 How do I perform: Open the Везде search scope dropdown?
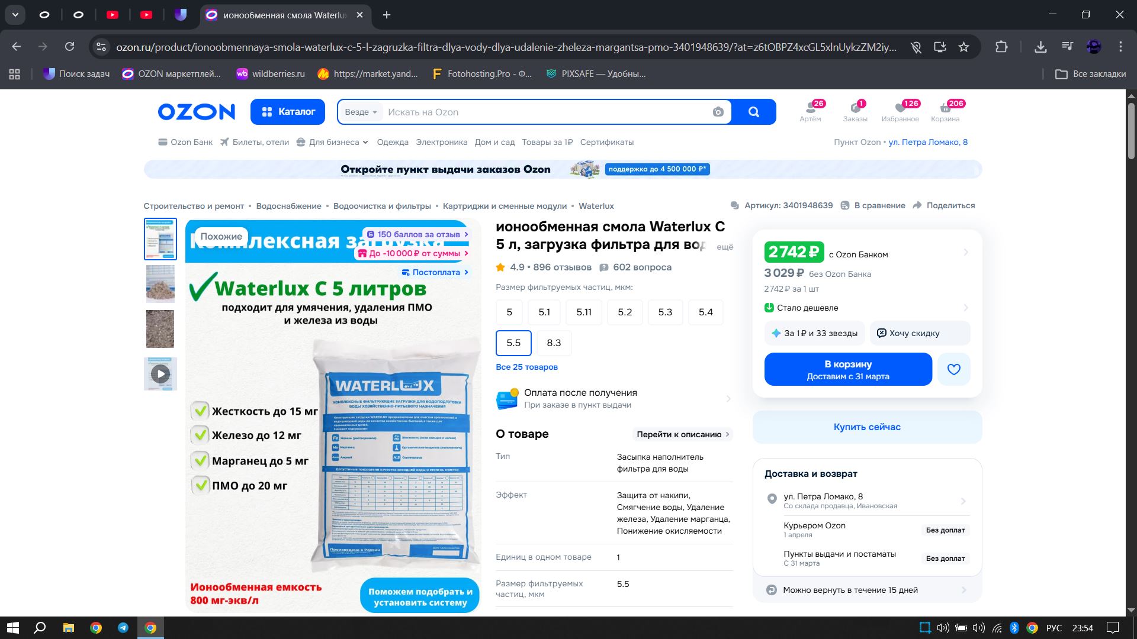[x=361, y=112]
